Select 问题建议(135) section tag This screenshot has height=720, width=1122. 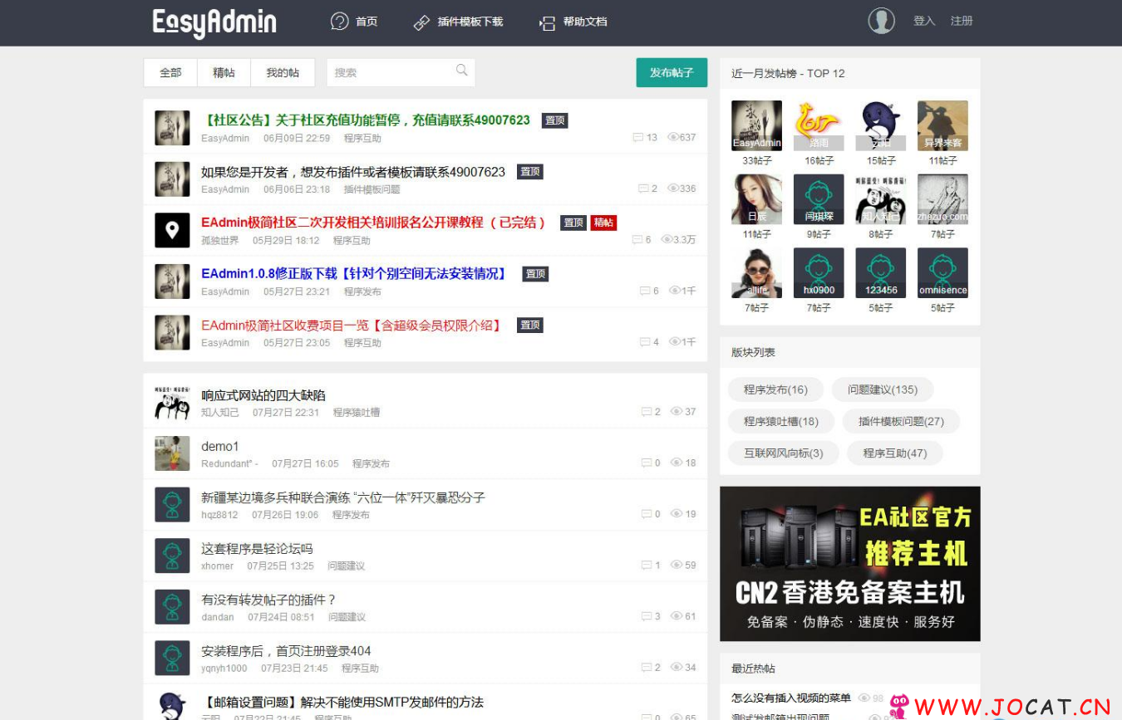pos(883,389)
